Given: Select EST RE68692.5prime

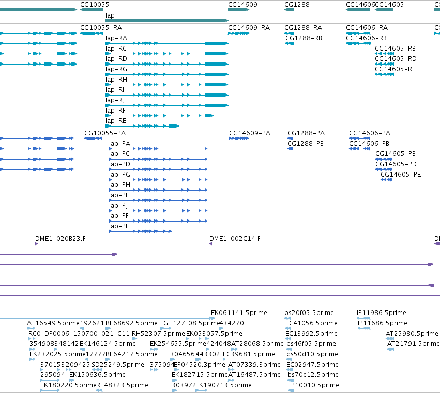Looking at the screenshot, I should 131,323.
